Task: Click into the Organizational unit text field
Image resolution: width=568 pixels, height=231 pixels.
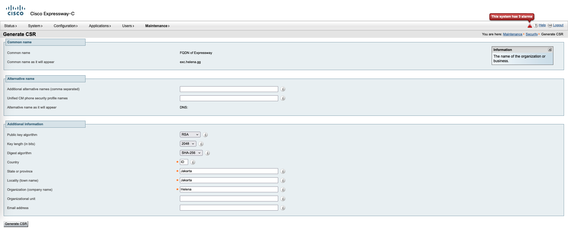Action: [x=229, y=199]
